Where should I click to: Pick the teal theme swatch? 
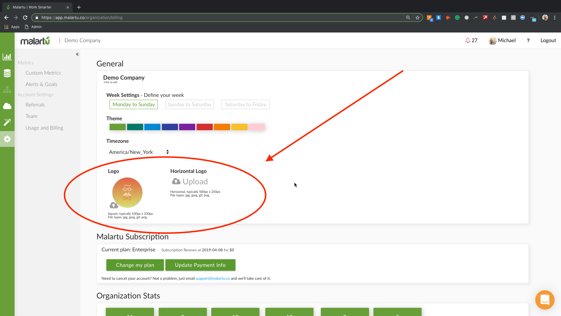[x=135, y=127]
